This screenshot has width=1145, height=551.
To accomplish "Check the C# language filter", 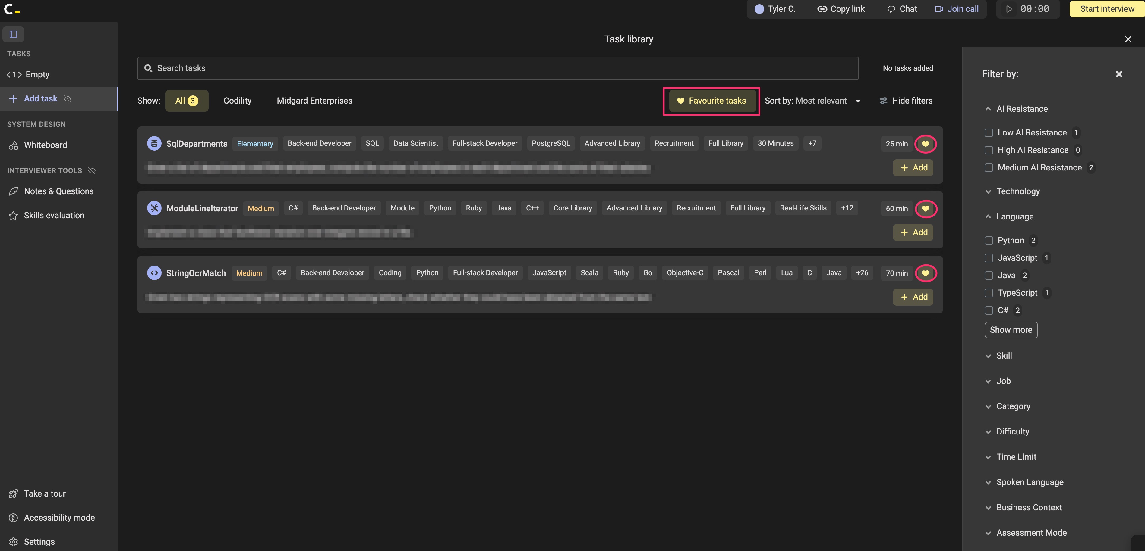I will (x=989, y=310).
